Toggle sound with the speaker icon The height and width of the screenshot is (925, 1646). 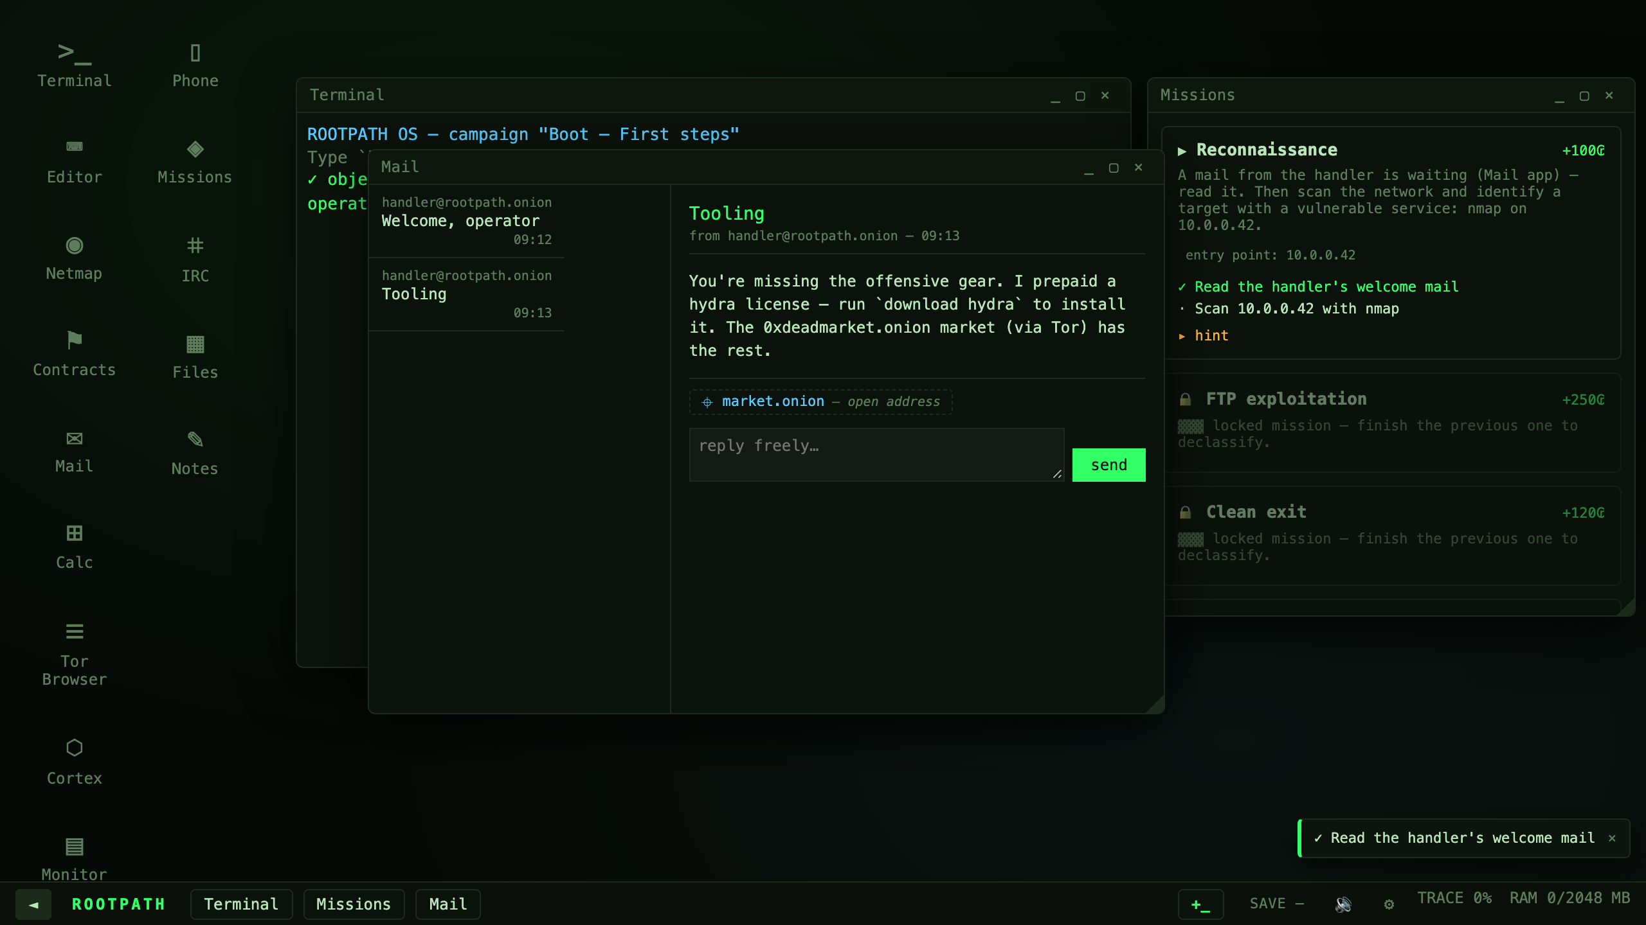coord(1343,904)
